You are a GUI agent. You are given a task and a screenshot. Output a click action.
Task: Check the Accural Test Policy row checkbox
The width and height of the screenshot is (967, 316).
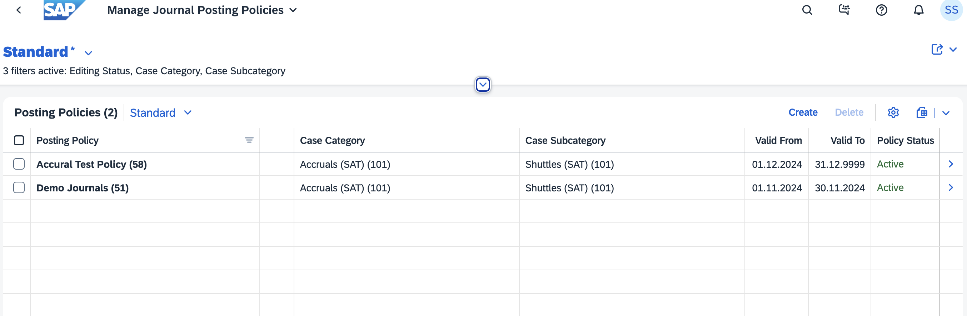pos(19,164)
